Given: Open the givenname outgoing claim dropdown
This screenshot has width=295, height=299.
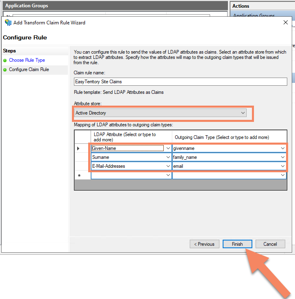Looking at the screenshot, I should click(282, 148).
